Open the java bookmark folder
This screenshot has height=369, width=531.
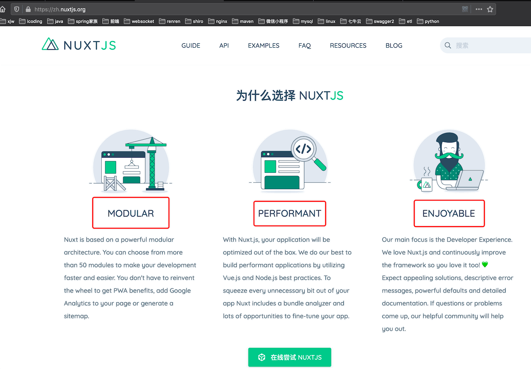coord(55,21)
